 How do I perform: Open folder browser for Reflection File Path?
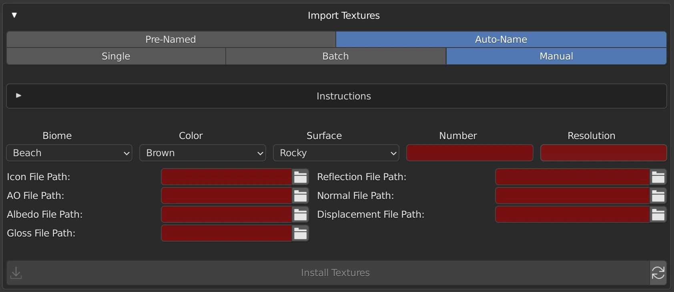pos(658,177)
